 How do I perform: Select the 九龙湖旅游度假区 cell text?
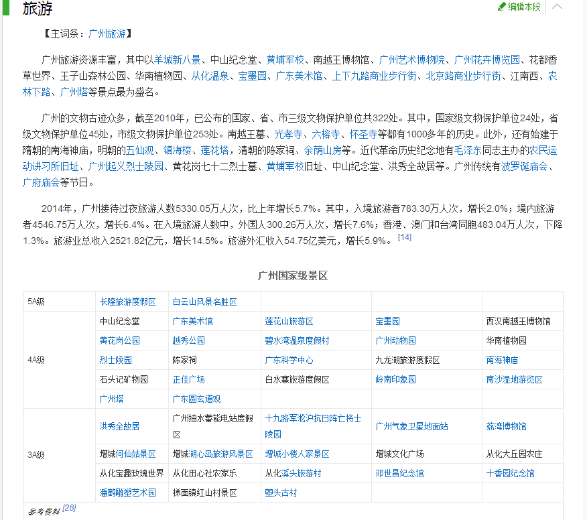(407, 361)
